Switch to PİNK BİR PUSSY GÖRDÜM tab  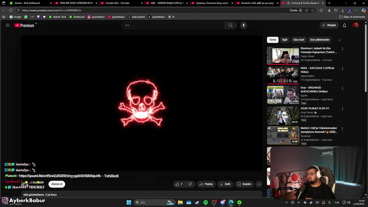[76, 3]
